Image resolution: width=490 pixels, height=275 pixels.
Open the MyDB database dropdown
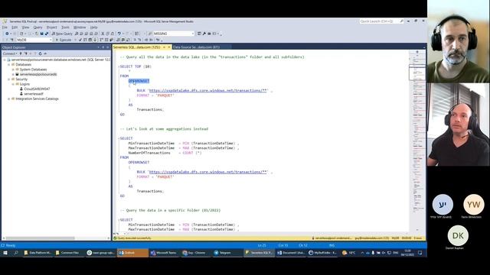34,40
